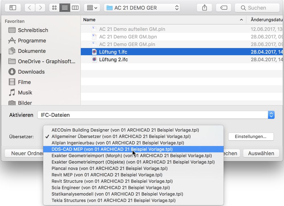Switch to list view

click(x=65, y=8)
